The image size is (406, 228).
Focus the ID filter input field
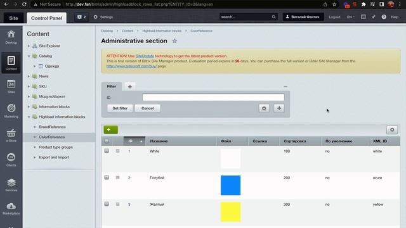click(213, 97)
